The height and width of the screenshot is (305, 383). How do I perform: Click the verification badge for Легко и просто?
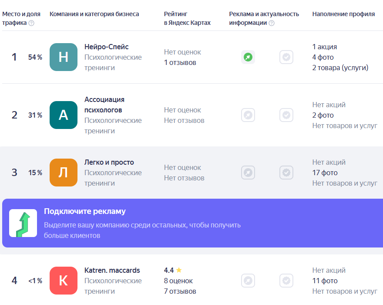pyautogui.click(x=286, y=173)
